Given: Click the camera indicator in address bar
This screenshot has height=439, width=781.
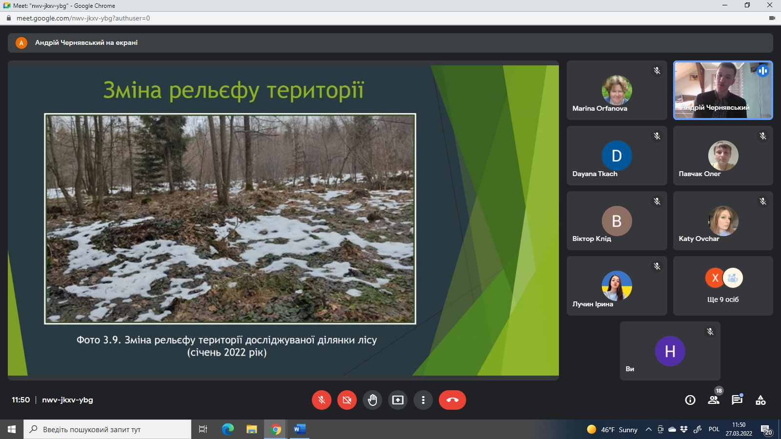Looking at the screenshot, I should (x=772, y=18).
